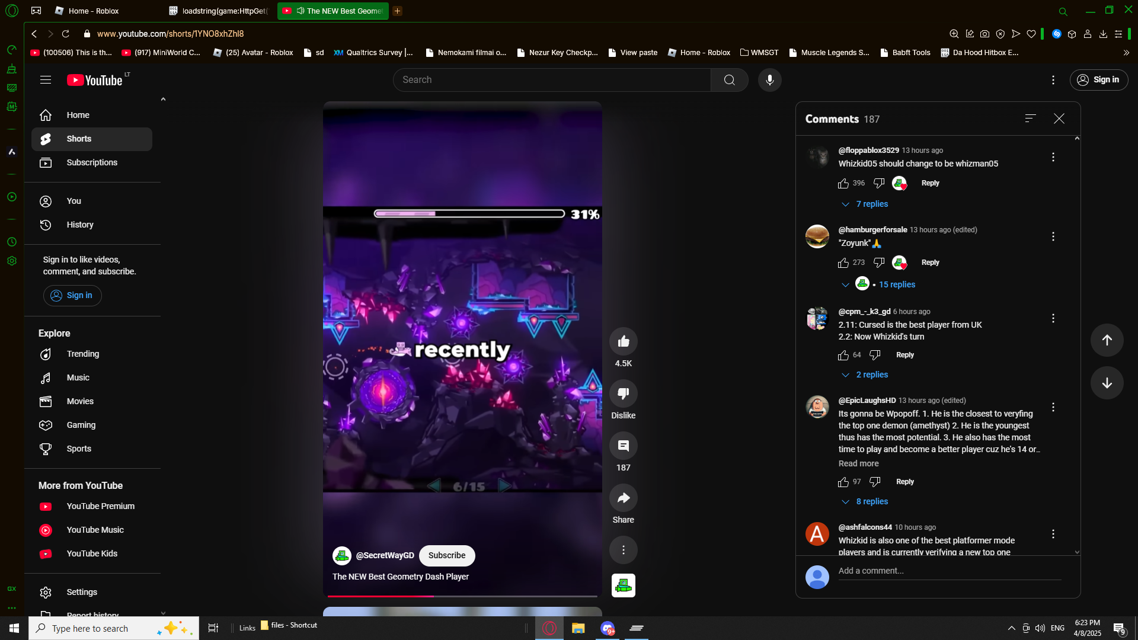Go to previous Short with up arrow
The image size is (1138, 640).
1107,340
